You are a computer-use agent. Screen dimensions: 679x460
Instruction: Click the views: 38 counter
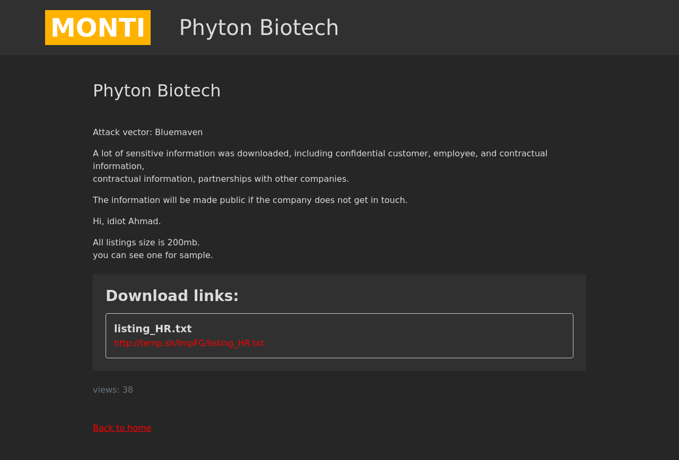click(x=112, y=390)
